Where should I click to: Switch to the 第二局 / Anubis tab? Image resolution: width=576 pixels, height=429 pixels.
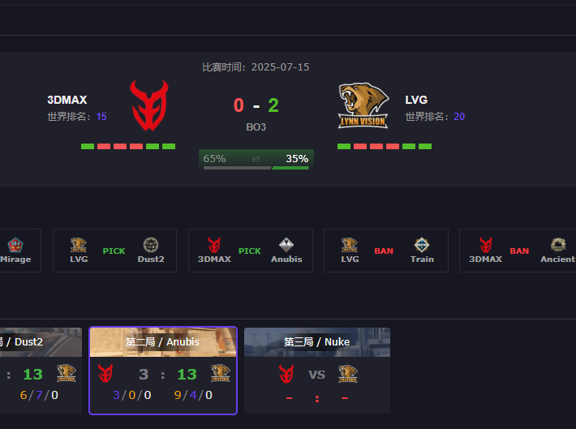click(x=163, y=342)
